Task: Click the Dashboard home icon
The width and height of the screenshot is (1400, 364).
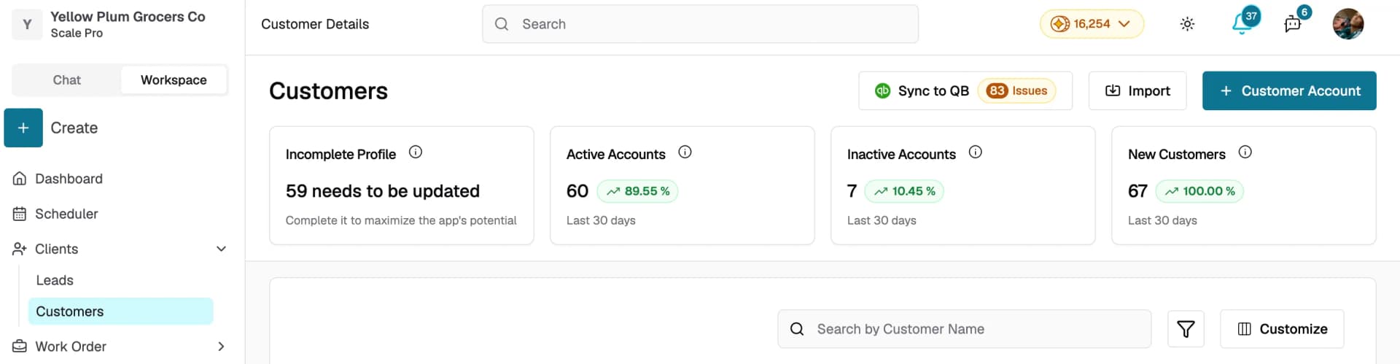Action: [x=20, y=179]
